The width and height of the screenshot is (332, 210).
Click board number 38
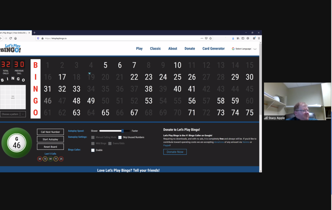click(x=148, y=89)
